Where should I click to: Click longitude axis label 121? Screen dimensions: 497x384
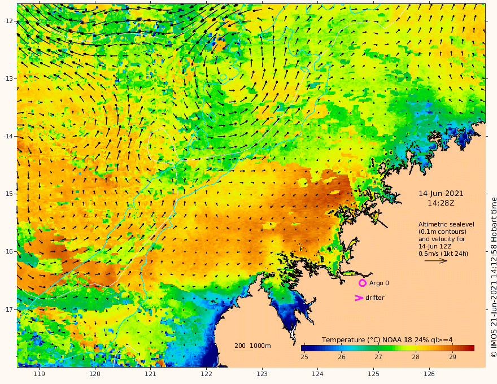(x=151, y=374)
